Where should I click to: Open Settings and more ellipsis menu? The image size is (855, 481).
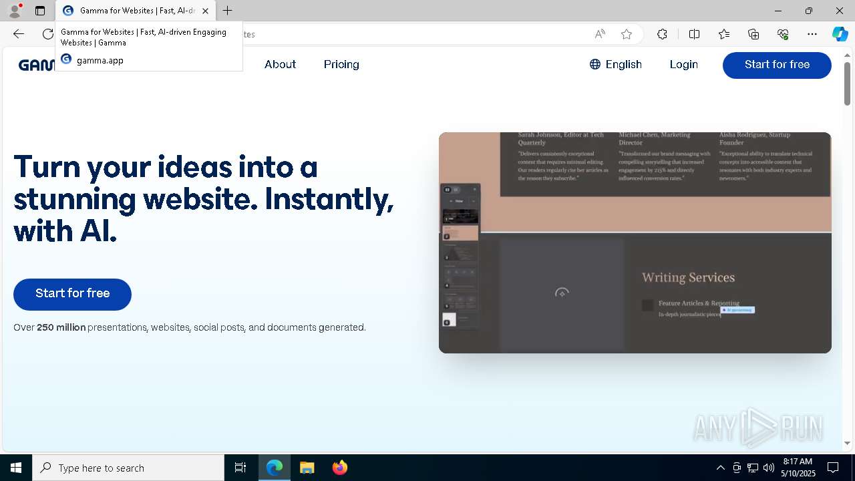click(x=812, y=34)
